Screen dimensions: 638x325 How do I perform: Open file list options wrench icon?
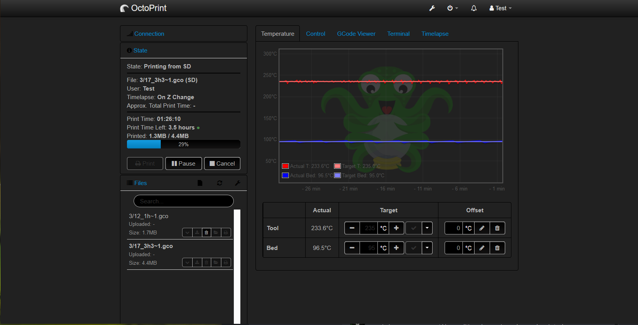(x=238, y=183)
